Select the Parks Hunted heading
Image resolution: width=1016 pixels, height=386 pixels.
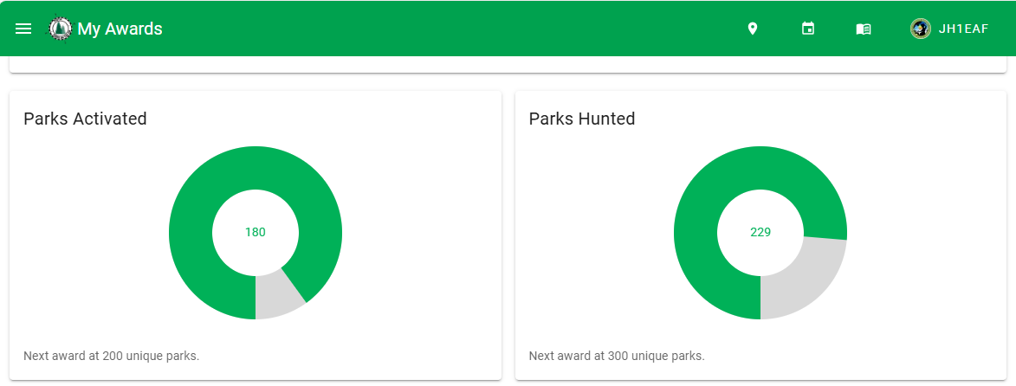pyautogui.click(x=582, y=119)
